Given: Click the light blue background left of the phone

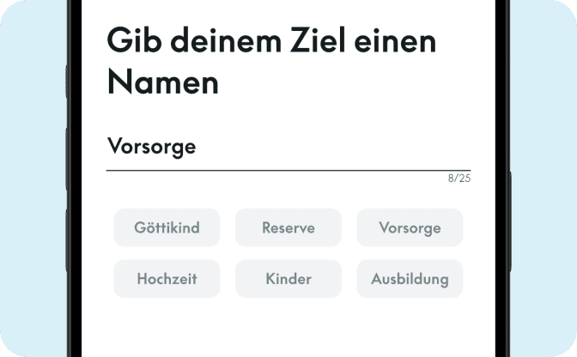Looking at the screenshot, I should click(x=33, y=178).
